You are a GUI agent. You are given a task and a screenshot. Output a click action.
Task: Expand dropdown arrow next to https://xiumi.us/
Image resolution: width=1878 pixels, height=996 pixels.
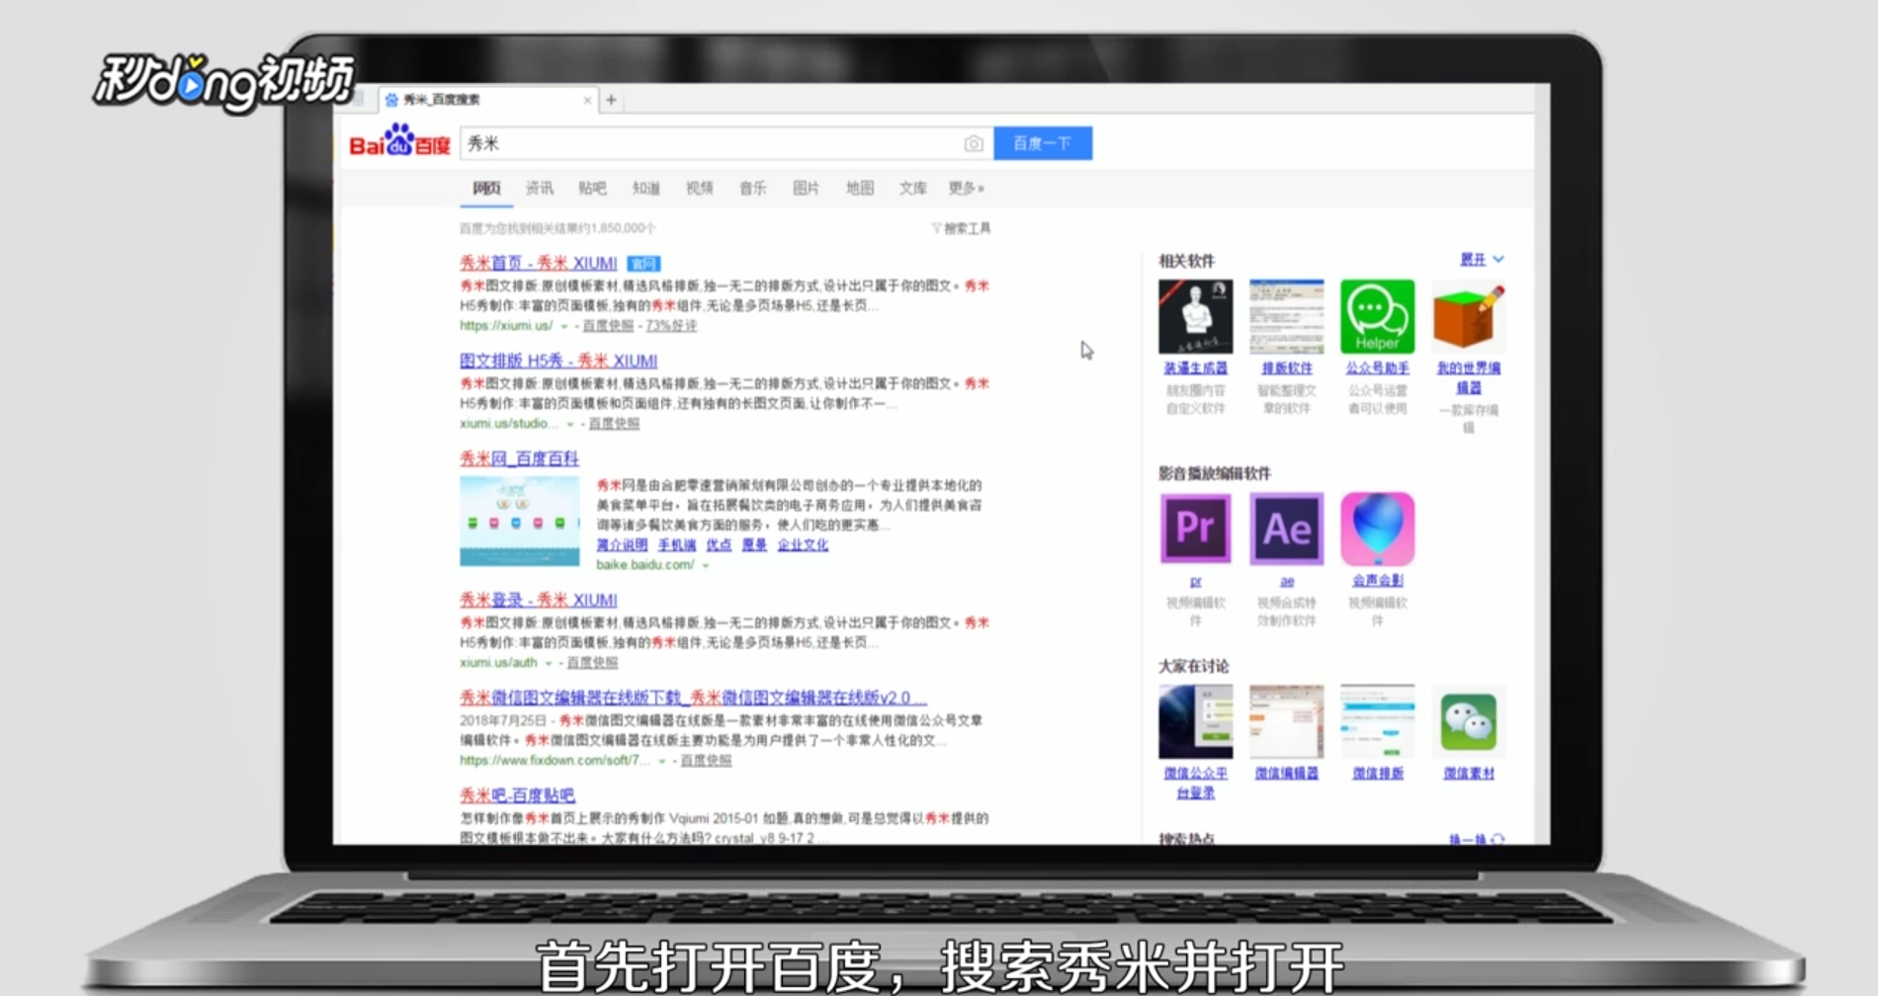[x=564, y=326]
